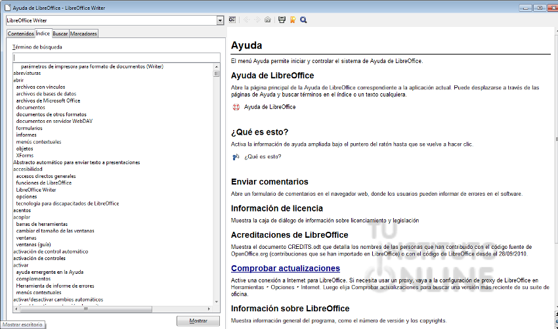Add this page to bookmarks icon
The image size is (558, 329).
click(x=292, y=20)
